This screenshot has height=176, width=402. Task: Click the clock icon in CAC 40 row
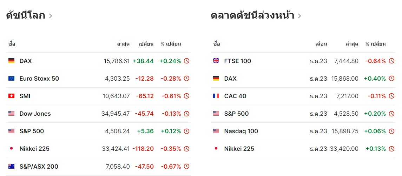[x=391, y=96]
